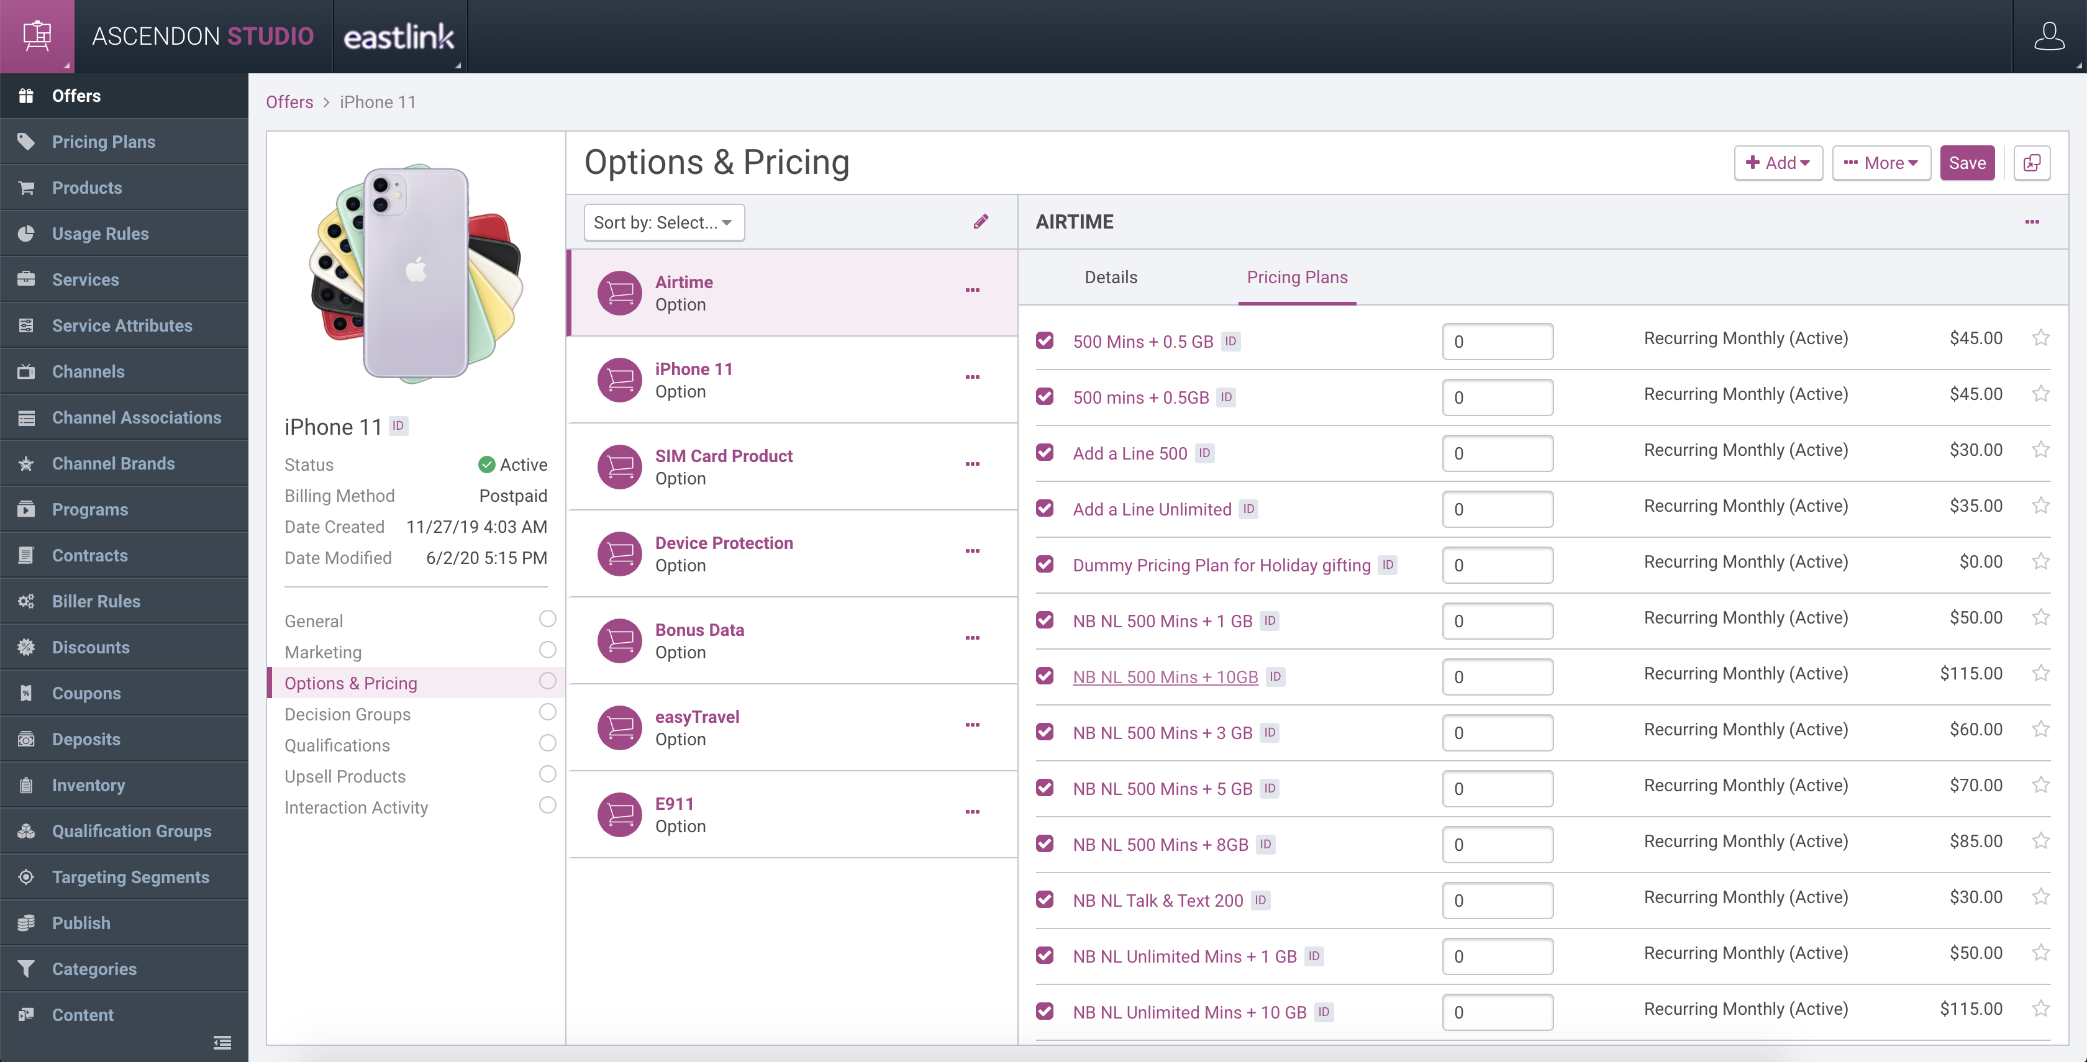This screenshot has height=1062, width=2087.
Task: Click the ID badge next to iPhone 11 title
Action: [398, 426]
